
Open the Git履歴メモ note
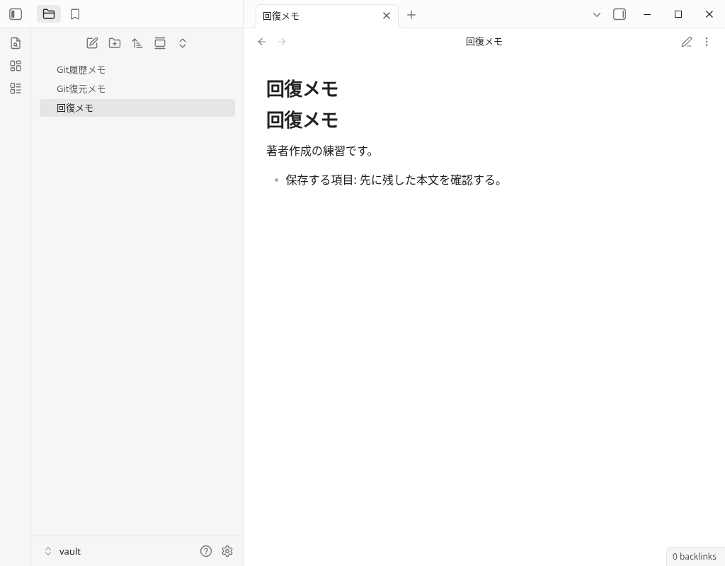pyautogui.click(x=137, y=70)
